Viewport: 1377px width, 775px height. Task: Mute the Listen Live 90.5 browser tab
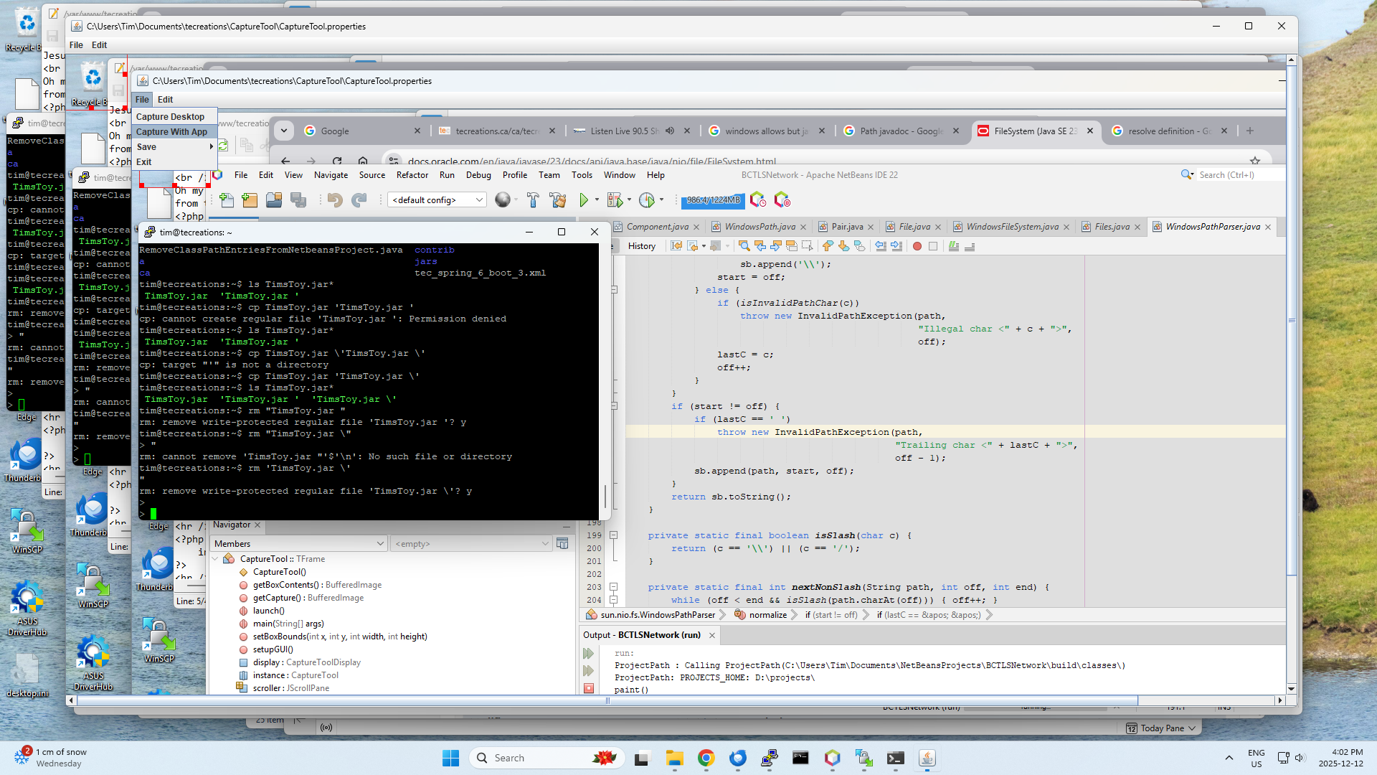(670, 131)
